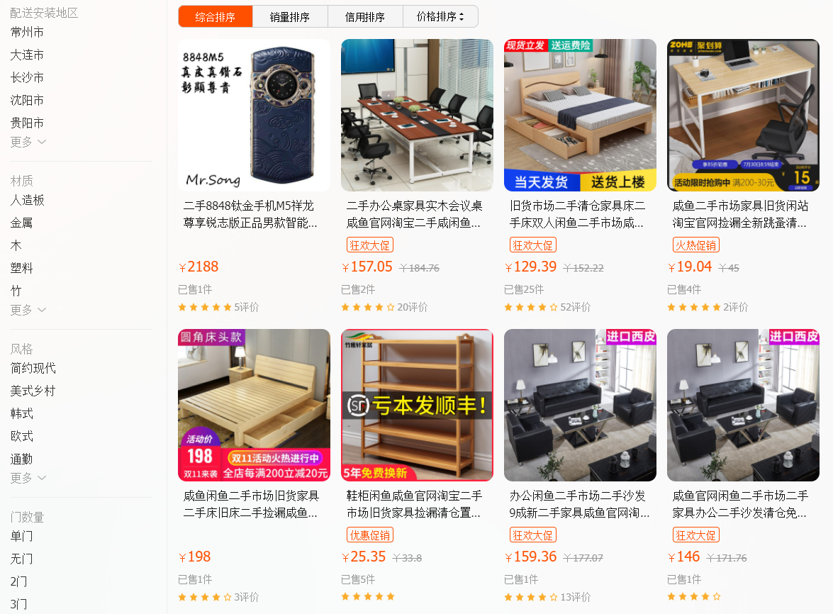The width and height of the screenshot is (833, 614).
Task: Select the 综合排序 tab
Action: click(215, 16)
